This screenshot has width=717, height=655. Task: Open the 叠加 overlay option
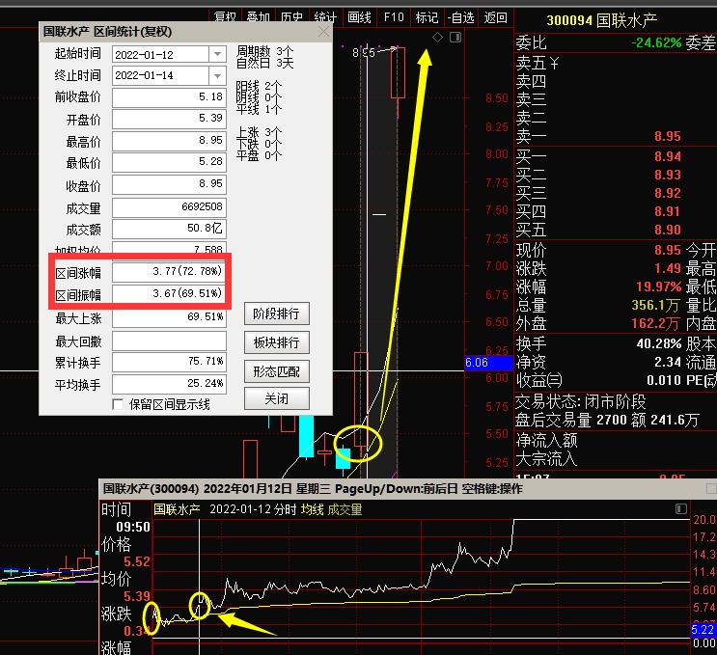259,17
